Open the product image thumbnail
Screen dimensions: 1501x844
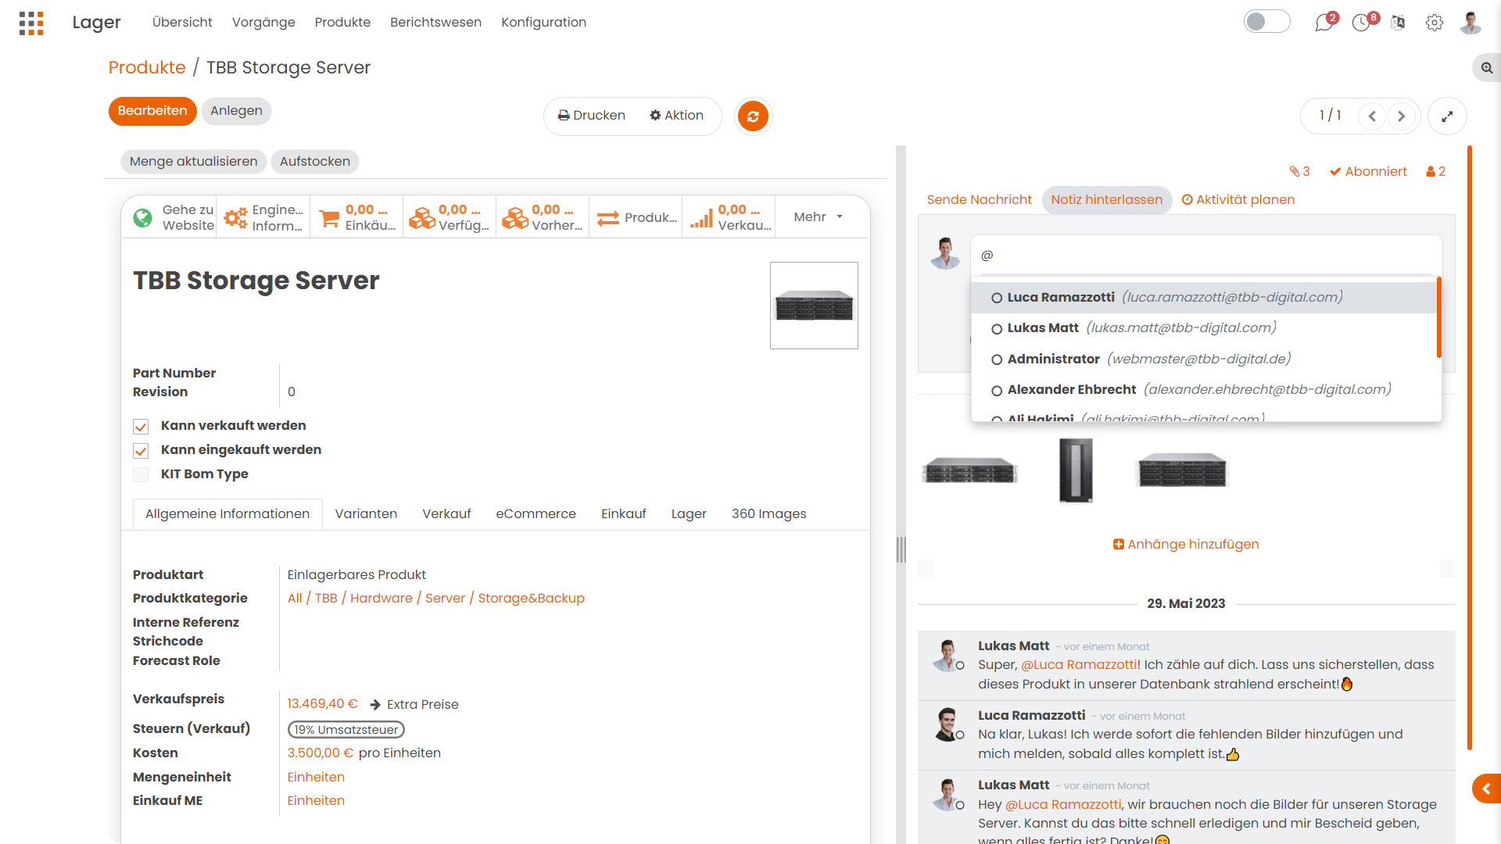(814, 306)
